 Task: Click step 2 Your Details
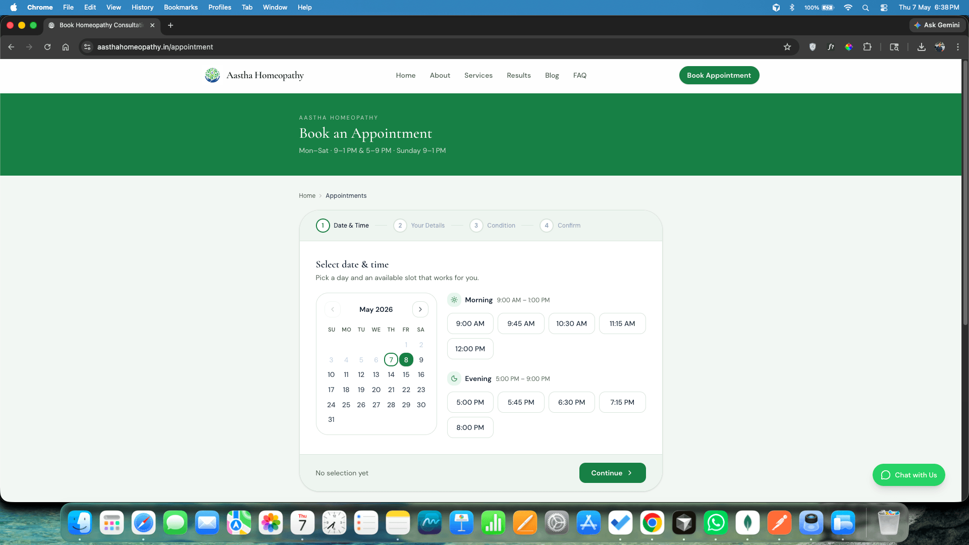point(419,226)
